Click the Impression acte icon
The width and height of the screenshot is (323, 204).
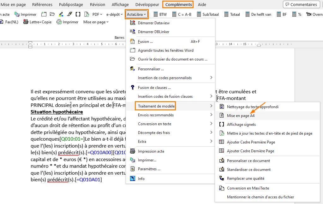[133, 151]
